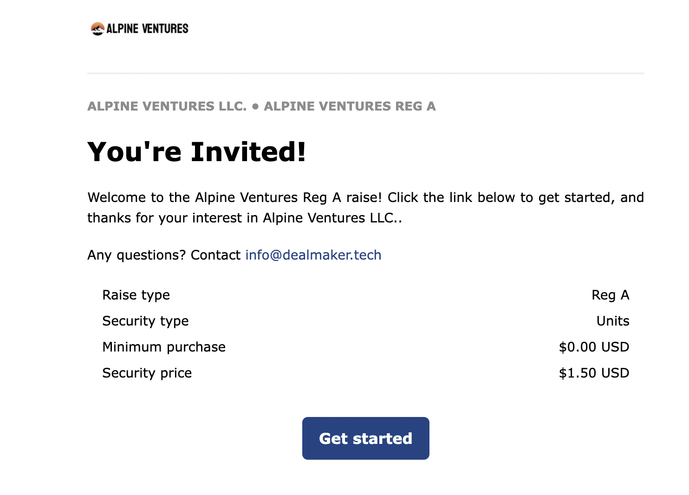Screen dimensions: 689x495
Task: Click the ALPINE VENTURES logo wordmark
Action: tap(147, 29)
